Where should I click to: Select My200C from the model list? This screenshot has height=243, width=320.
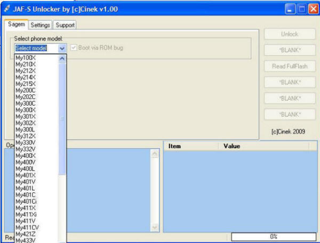[x=37, y=91]
